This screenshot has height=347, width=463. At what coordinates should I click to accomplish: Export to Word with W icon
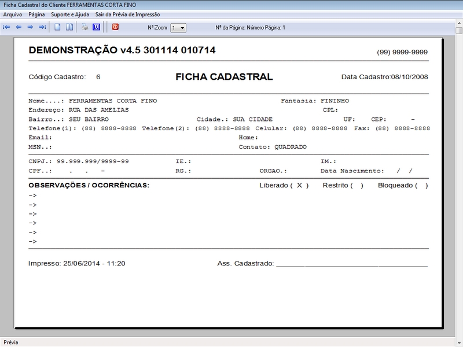pyautogui.click(x=96, y=27)
